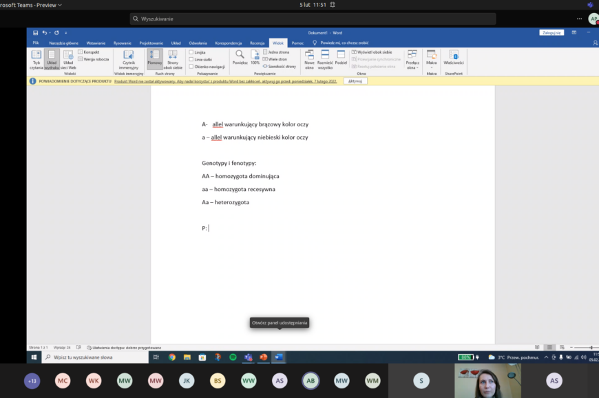The height and width of the screenshot is (398, 599).
Task: Open PowerPoint from the taskbar
Action: tap(264, 357)
